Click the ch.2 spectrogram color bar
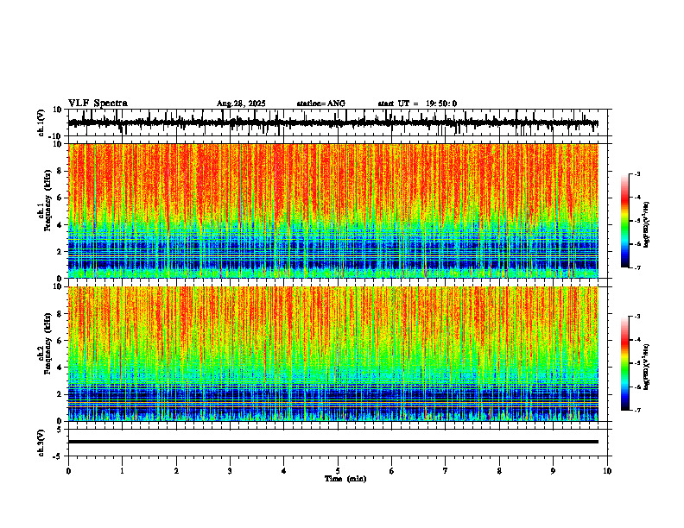The image size is (684, 528). [x=624, y=363]
